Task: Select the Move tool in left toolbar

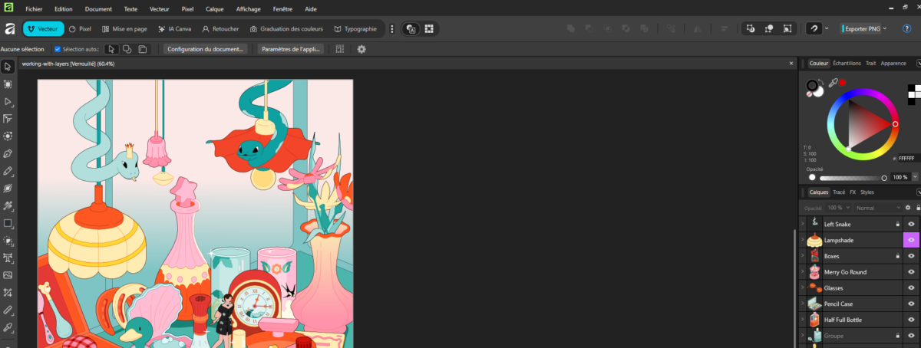Action: pyautogui.click(x=8, y=67)
